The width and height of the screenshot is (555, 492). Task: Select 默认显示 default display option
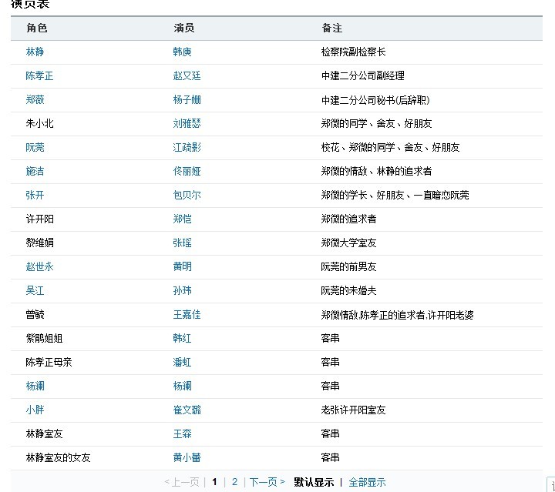point(314,482)
